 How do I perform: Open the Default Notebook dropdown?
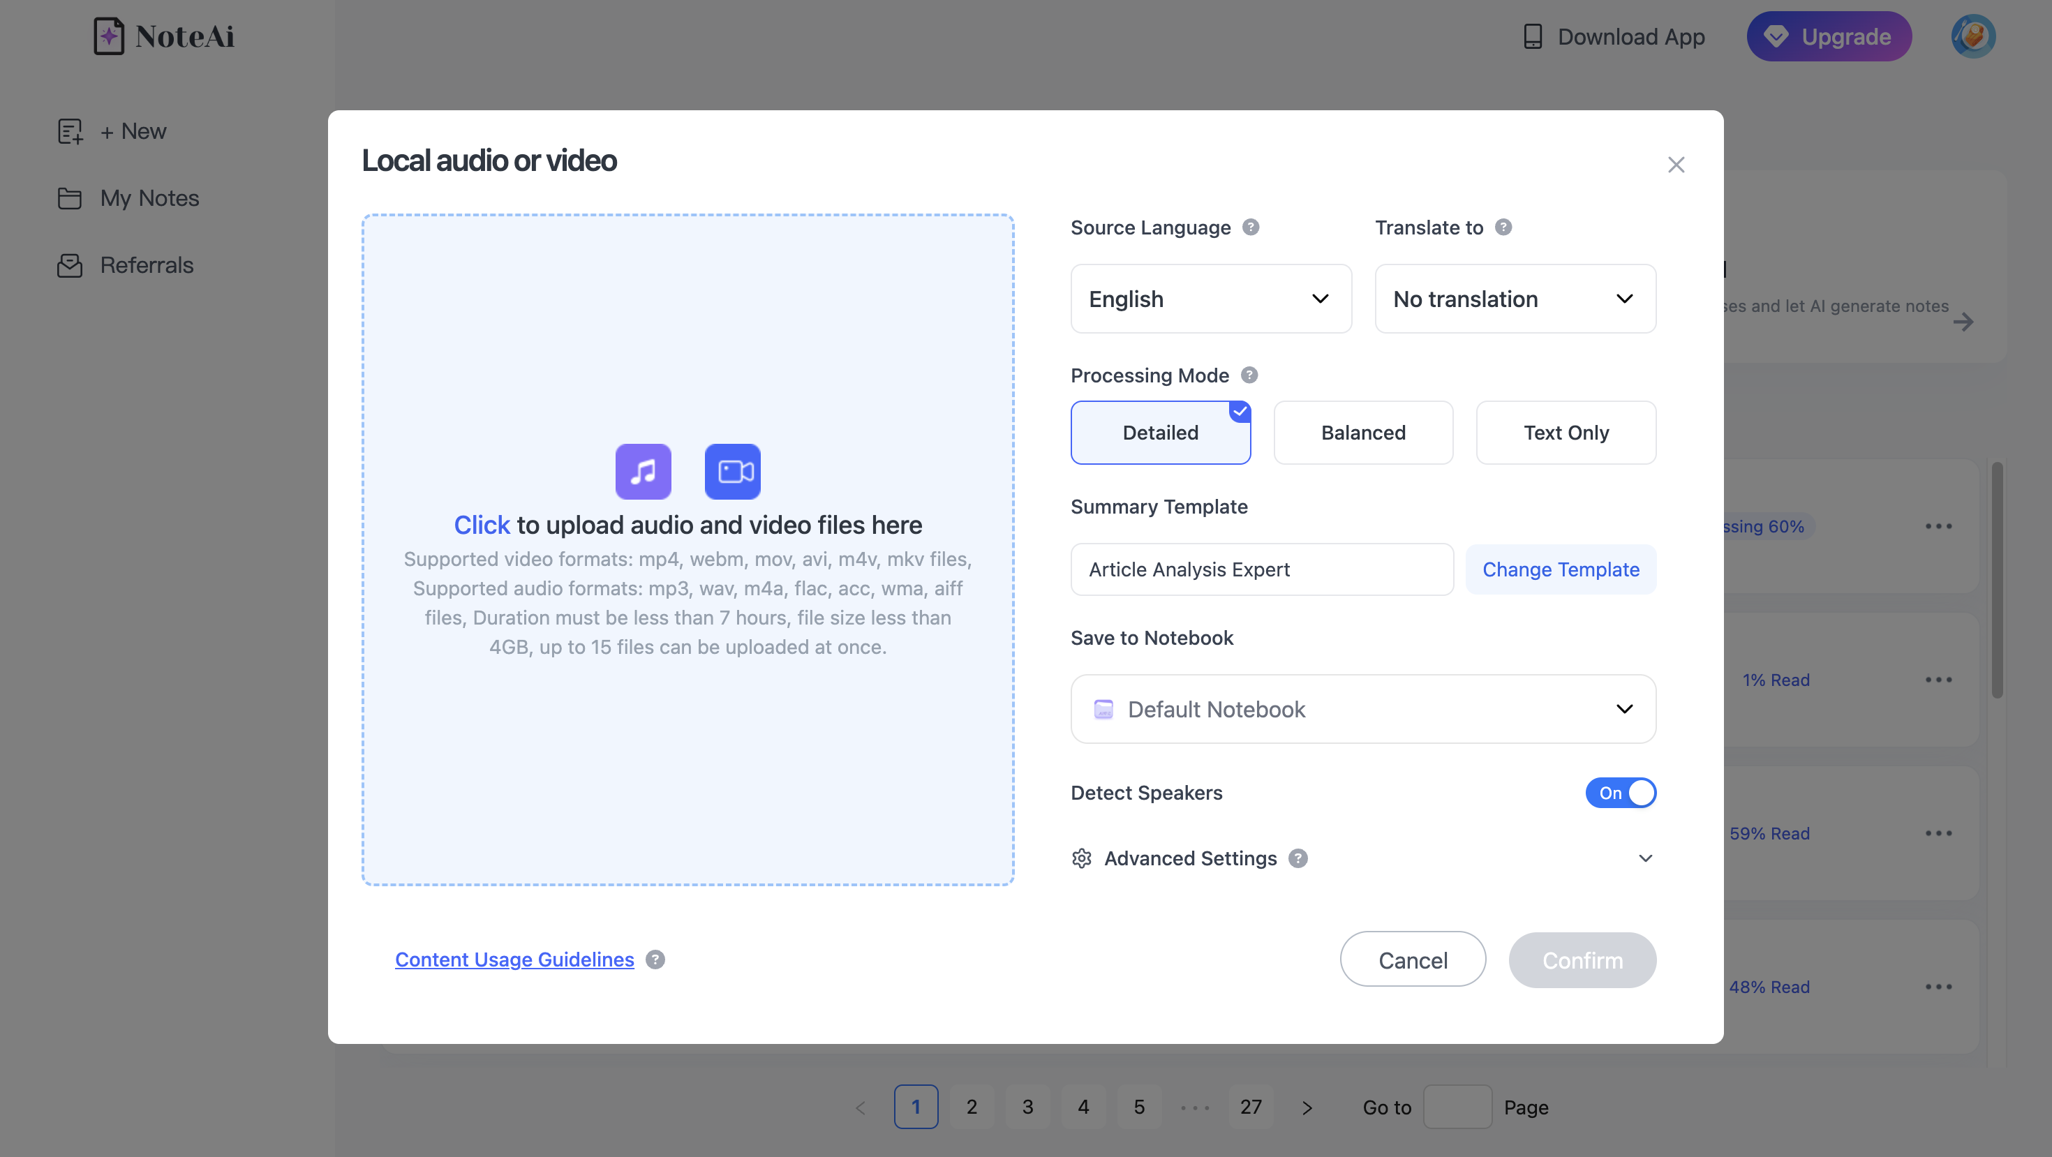coord(1363,710)
